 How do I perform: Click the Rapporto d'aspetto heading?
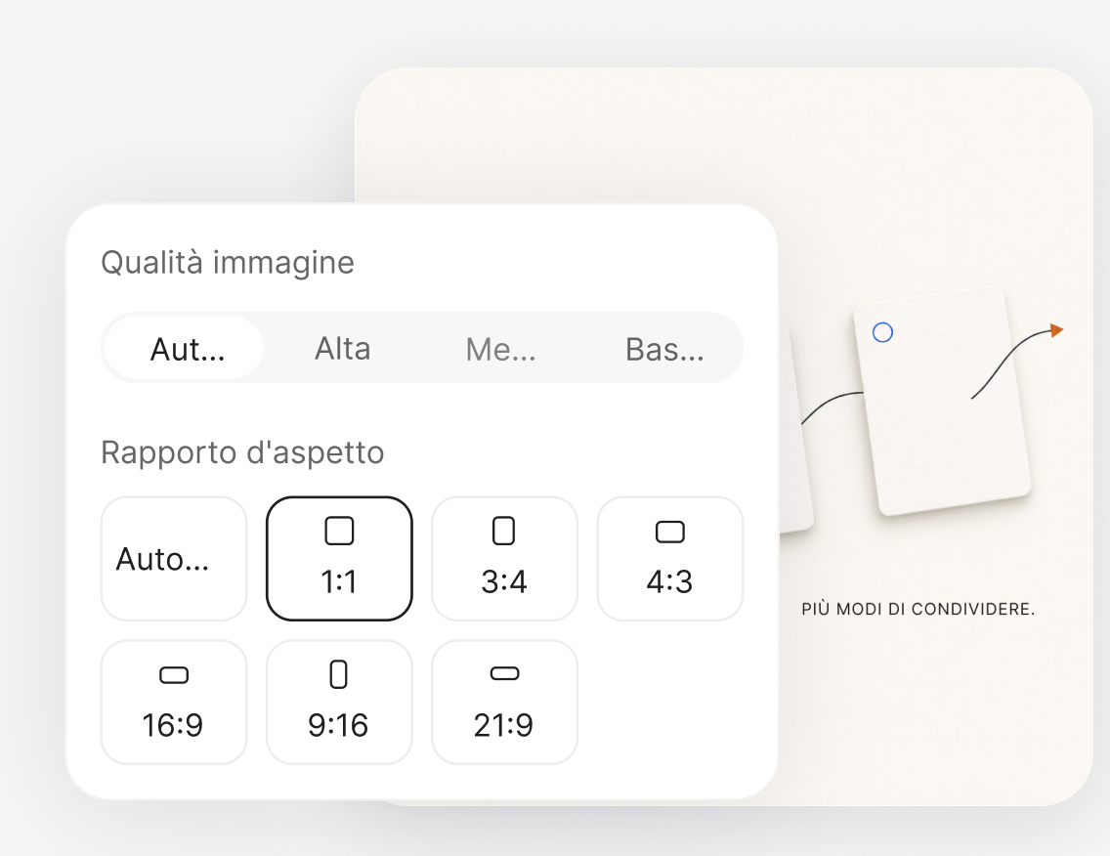pyautogui.click(x=242, y=452)
